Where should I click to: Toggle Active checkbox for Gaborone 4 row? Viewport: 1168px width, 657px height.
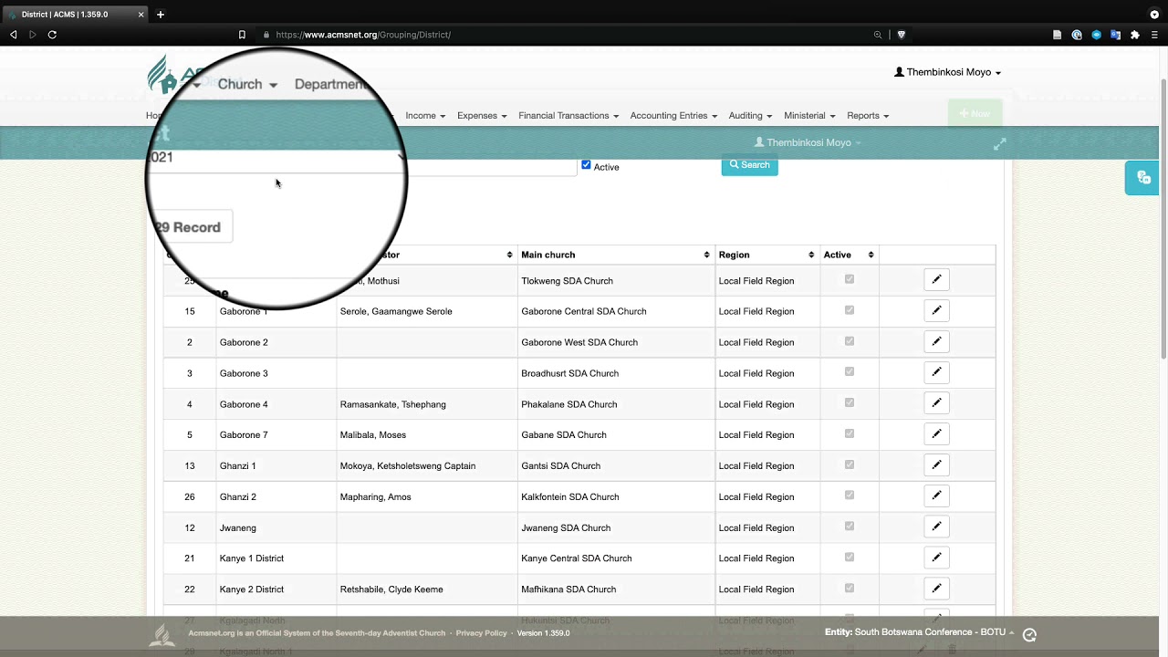[849, 402]
